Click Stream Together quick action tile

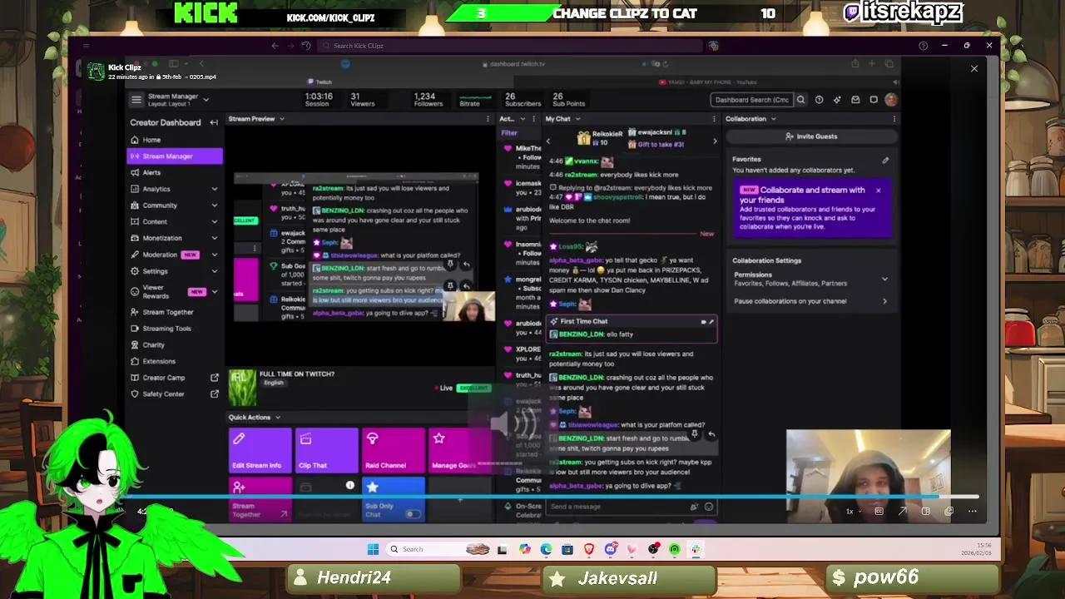260,499
